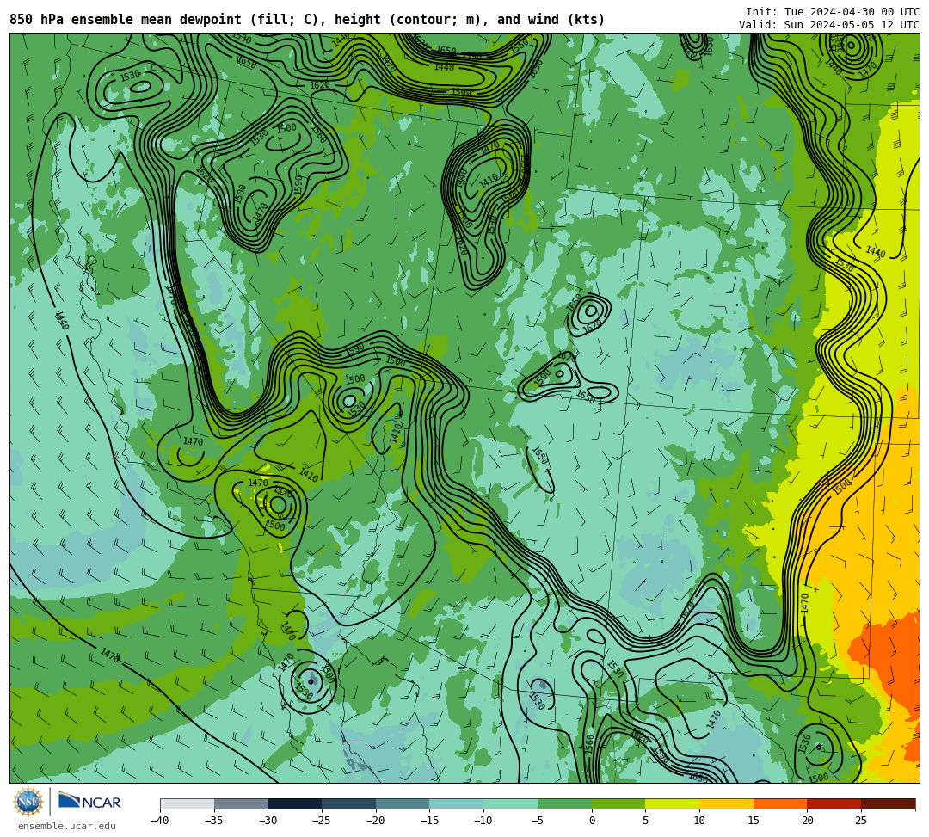Pick the light teal -15 to -10 colorbar segment

pyautogui.click(x=457, y=803)
